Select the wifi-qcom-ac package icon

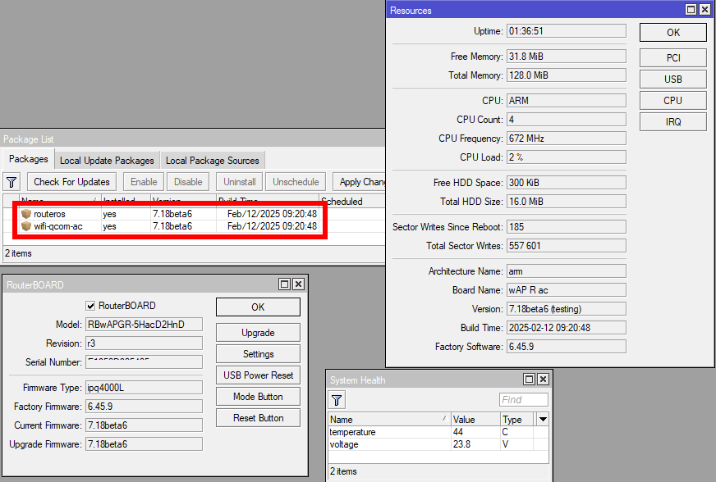(x=26, y=226)
